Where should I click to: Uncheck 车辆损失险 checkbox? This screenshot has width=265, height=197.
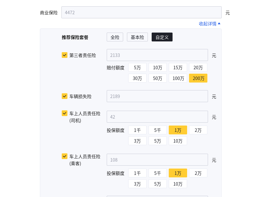pos(65,96)
